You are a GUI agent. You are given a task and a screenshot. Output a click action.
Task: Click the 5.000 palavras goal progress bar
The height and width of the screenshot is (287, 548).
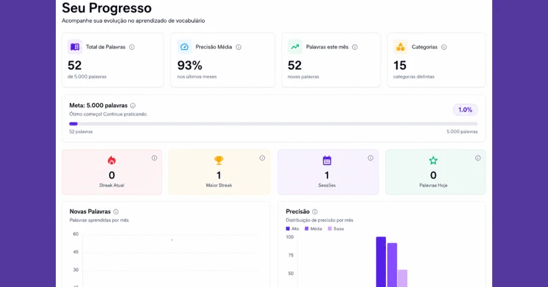(273, 124)
